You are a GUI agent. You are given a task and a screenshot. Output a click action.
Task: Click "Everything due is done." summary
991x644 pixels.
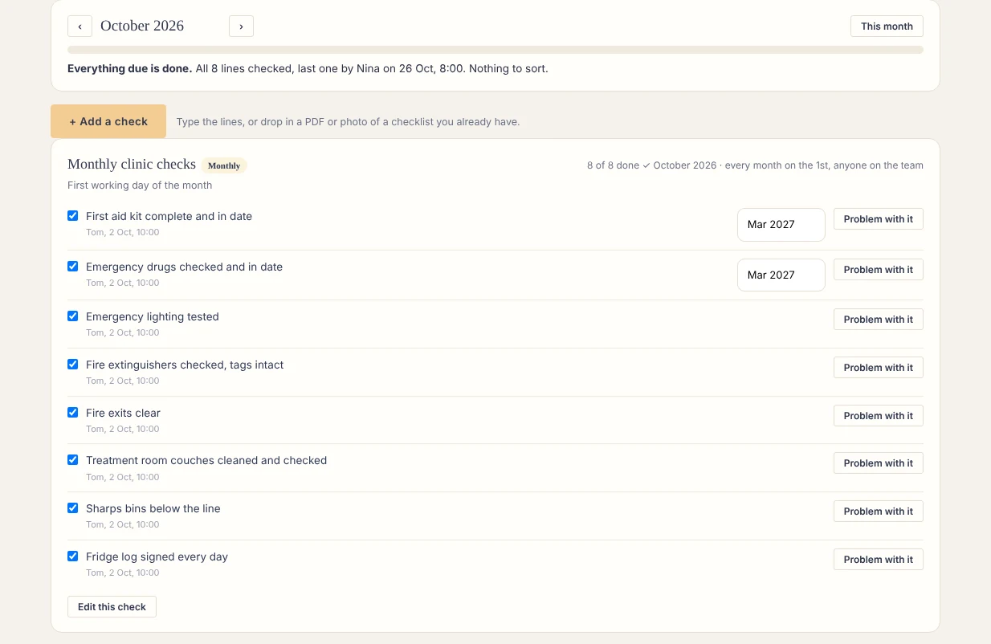(x=130, y=69)
